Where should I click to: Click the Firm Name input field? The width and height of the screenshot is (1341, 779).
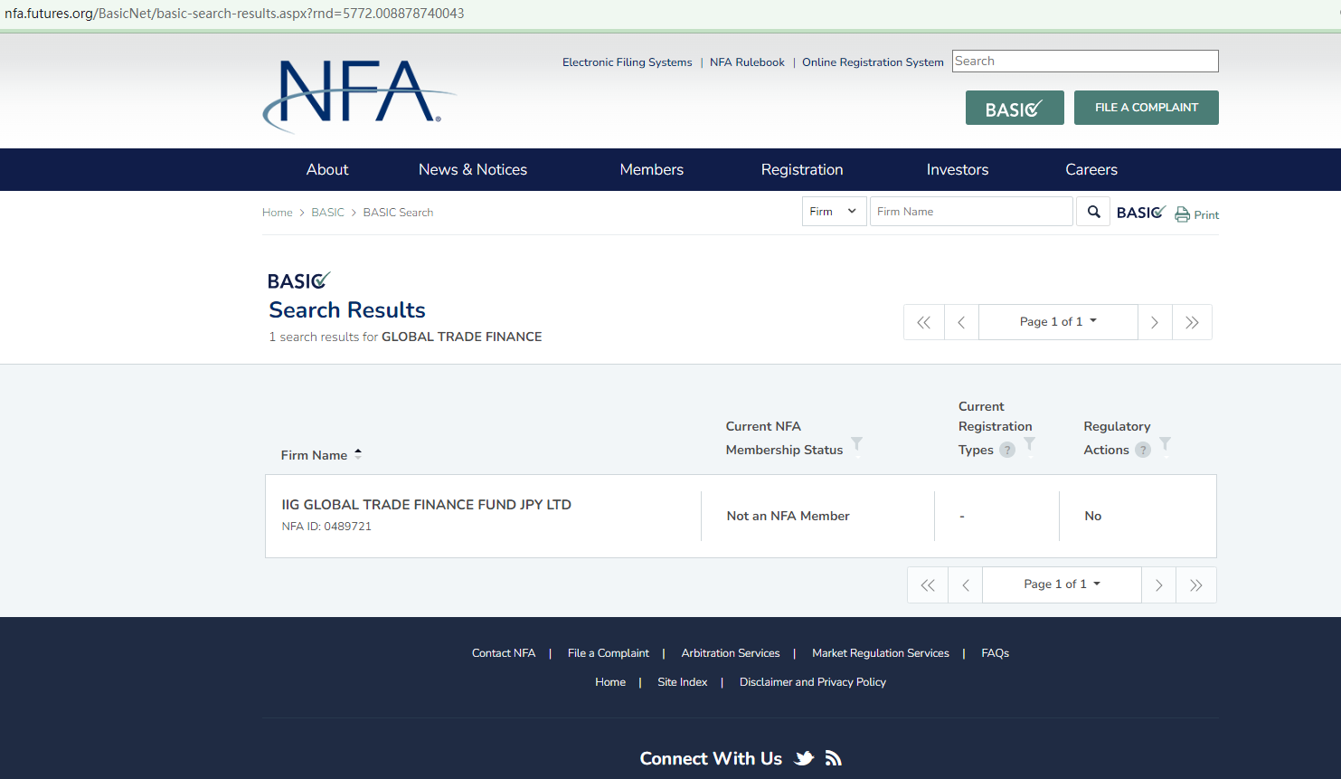coord(970,212)
